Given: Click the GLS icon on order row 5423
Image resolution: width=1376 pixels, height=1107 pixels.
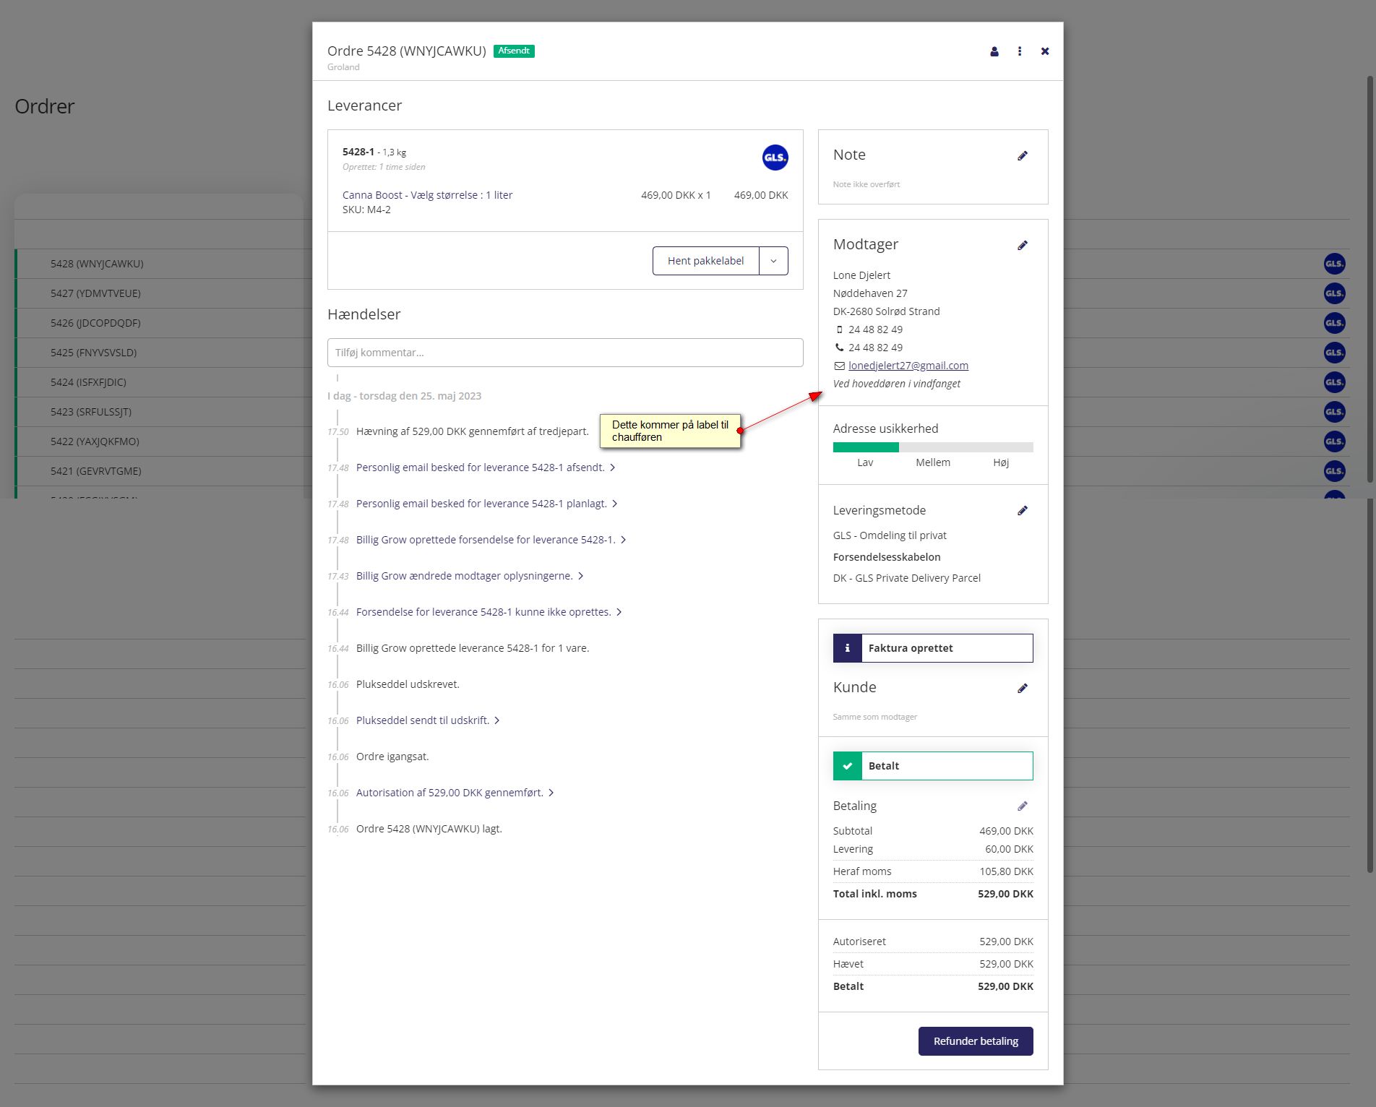Looking at the screenshot, I should tap(1335, 412).
